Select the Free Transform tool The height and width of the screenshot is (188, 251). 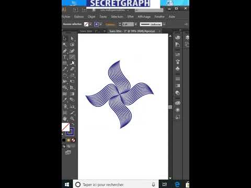pyautogui.click(x=72, y=81)
